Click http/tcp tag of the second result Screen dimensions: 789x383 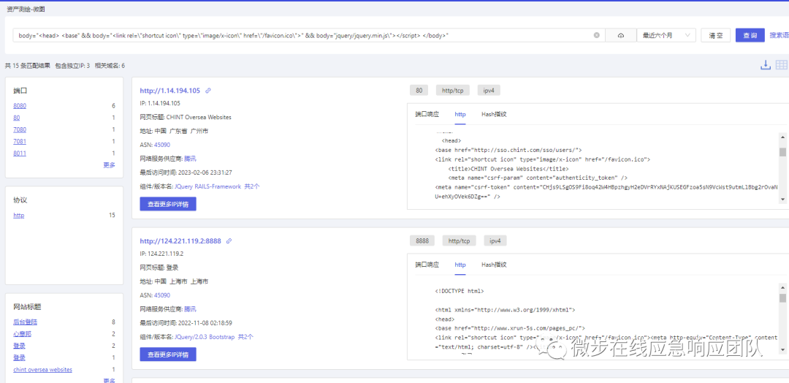click(459, 241)
